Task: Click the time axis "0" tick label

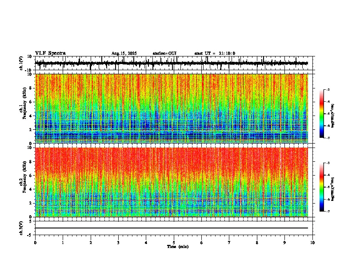Action: pos(35,243)
